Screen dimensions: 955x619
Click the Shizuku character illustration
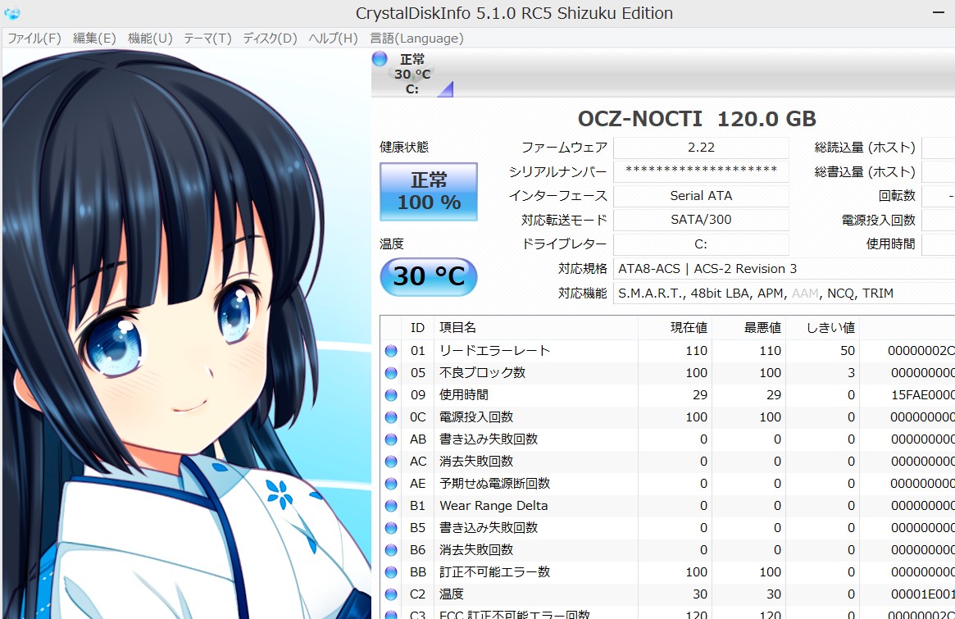click(x=186, y=334)
